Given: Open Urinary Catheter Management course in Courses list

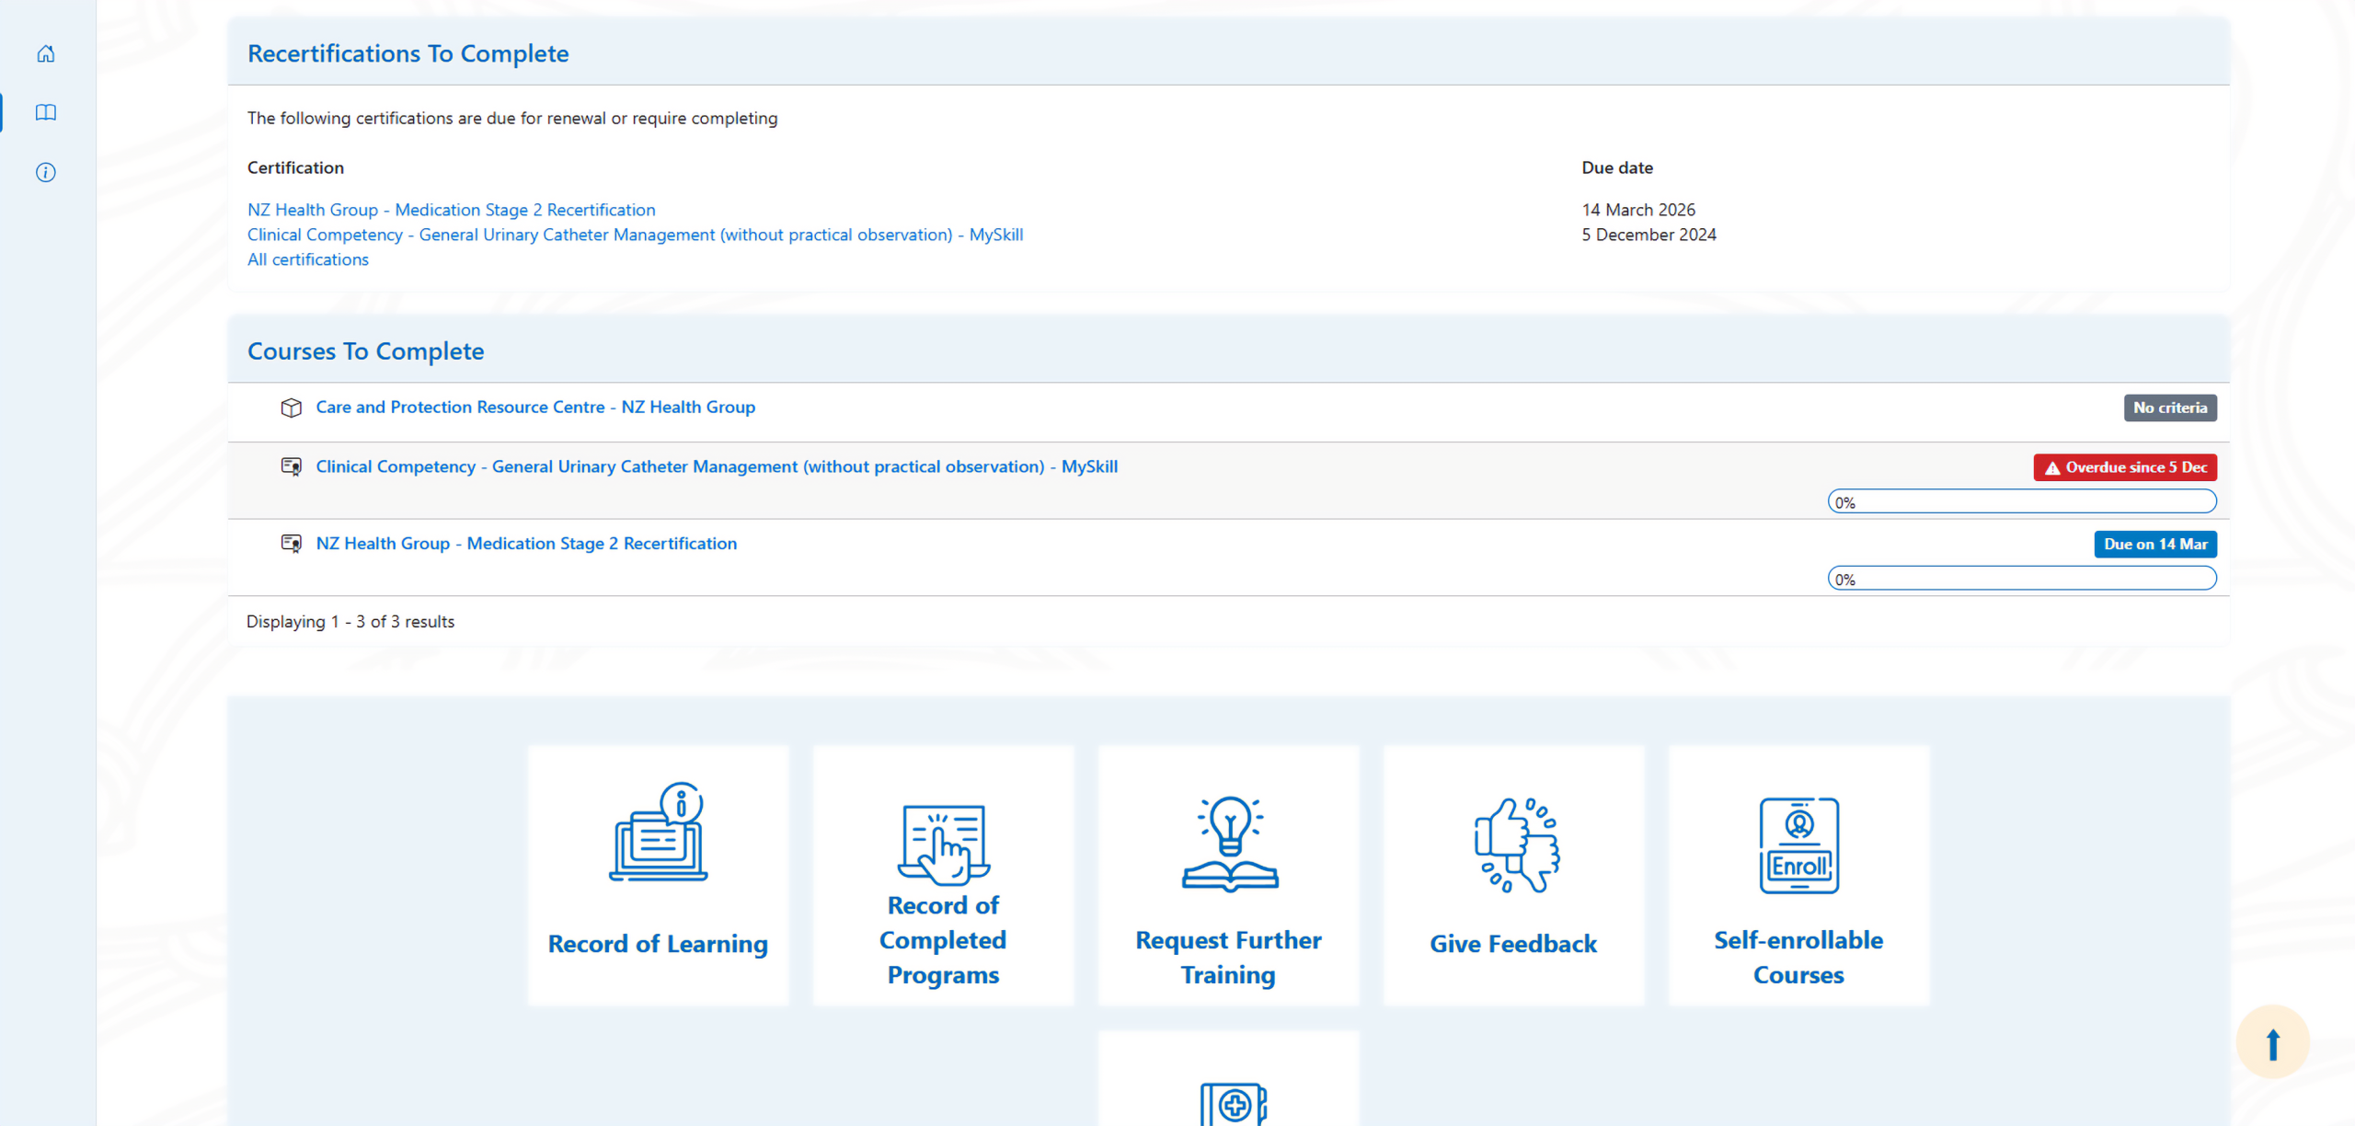Looking at the screenshot, I should (716, 466).
